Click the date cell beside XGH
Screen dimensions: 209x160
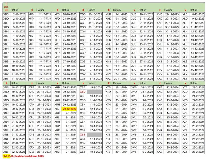tap(95, 32)
